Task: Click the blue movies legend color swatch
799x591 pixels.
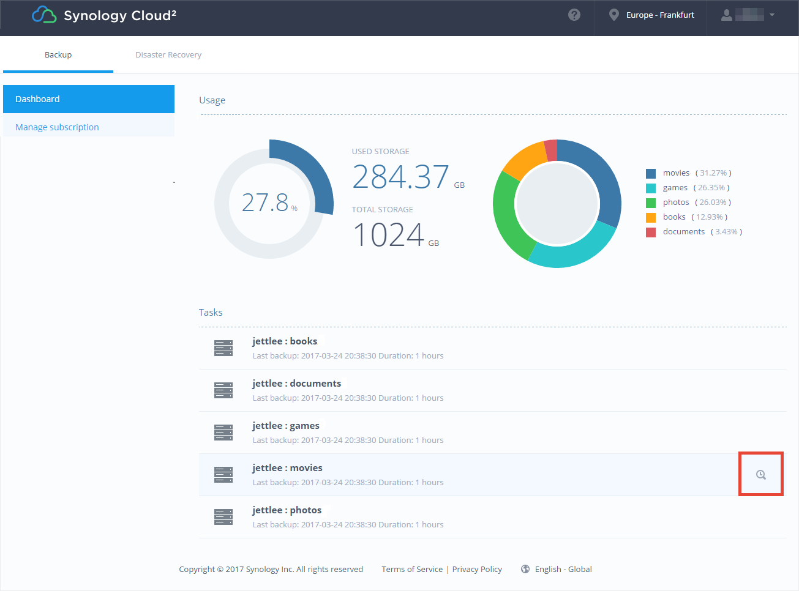Action: [651, 173]
